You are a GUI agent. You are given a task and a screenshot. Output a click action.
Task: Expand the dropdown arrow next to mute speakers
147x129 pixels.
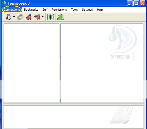click(x=43, y=17)
